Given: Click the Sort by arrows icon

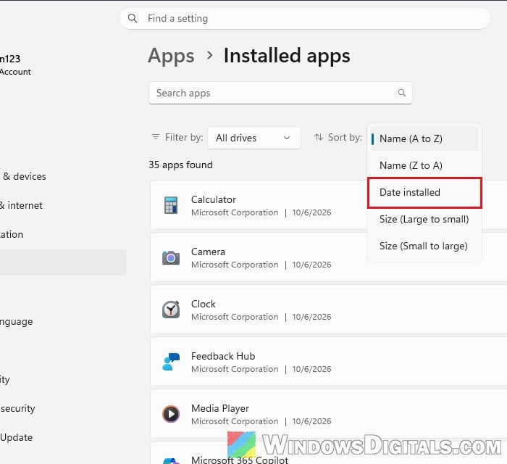Looking at the screenshot, I should (x=319, y=137).
